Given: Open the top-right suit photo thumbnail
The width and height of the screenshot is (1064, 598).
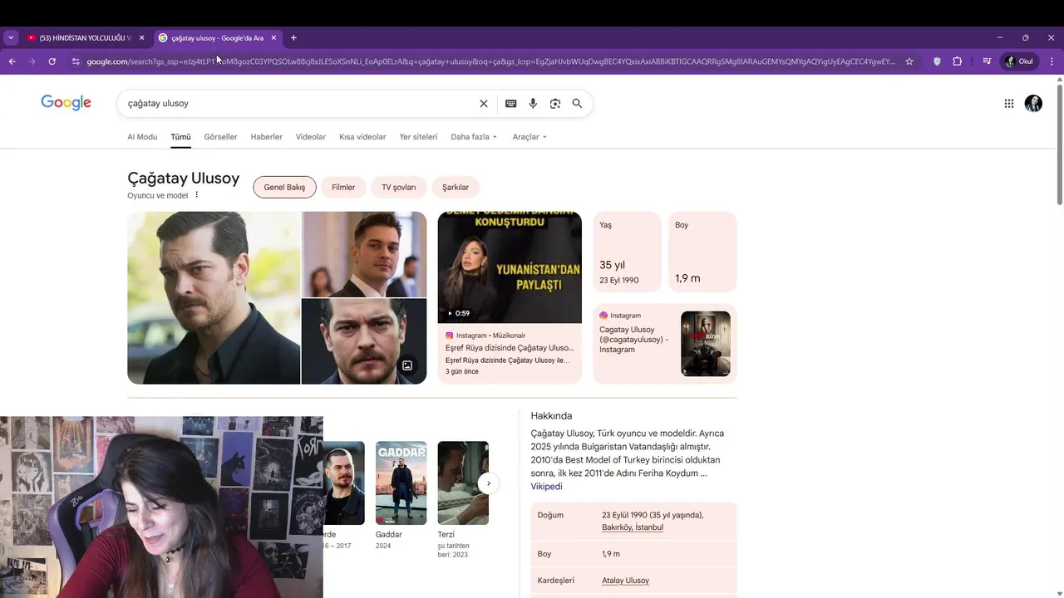Looking at the screenshot, I should click(x=364, y=254).
